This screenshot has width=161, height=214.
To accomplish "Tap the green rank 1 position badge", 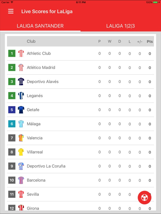I will [x=12, y=53].
